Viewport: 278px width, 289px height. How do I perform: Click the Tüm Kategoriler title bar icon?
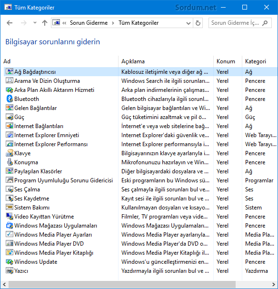click(8, 7)
